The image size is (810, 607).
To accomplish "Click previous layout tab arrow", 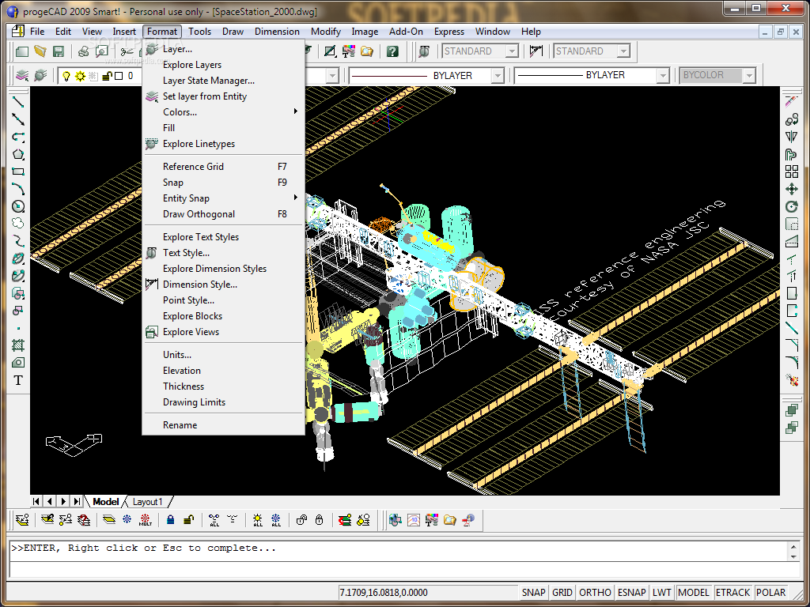I will click(50, 501).
